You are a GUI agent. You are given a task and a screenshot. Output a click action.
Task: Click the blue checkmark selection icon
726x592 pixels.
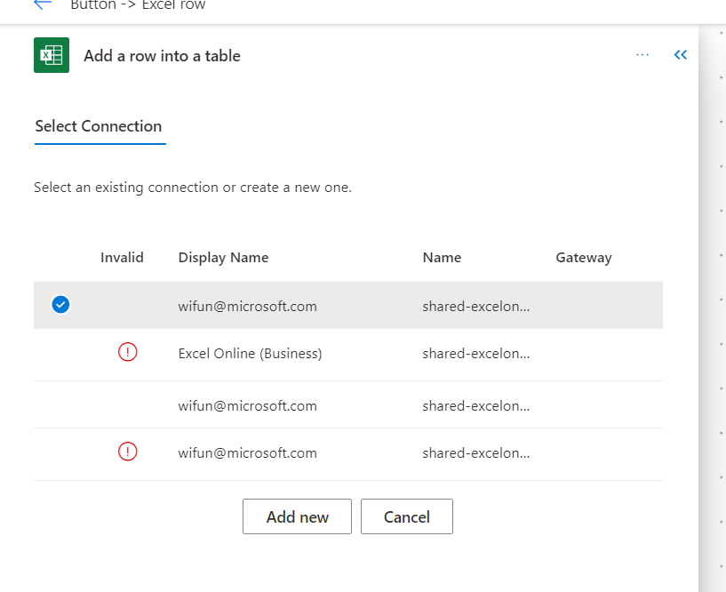60,305
